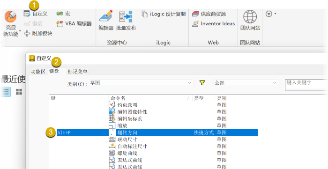
Task: Switch to grid view icon in background window
Action: tap(19, 91)
